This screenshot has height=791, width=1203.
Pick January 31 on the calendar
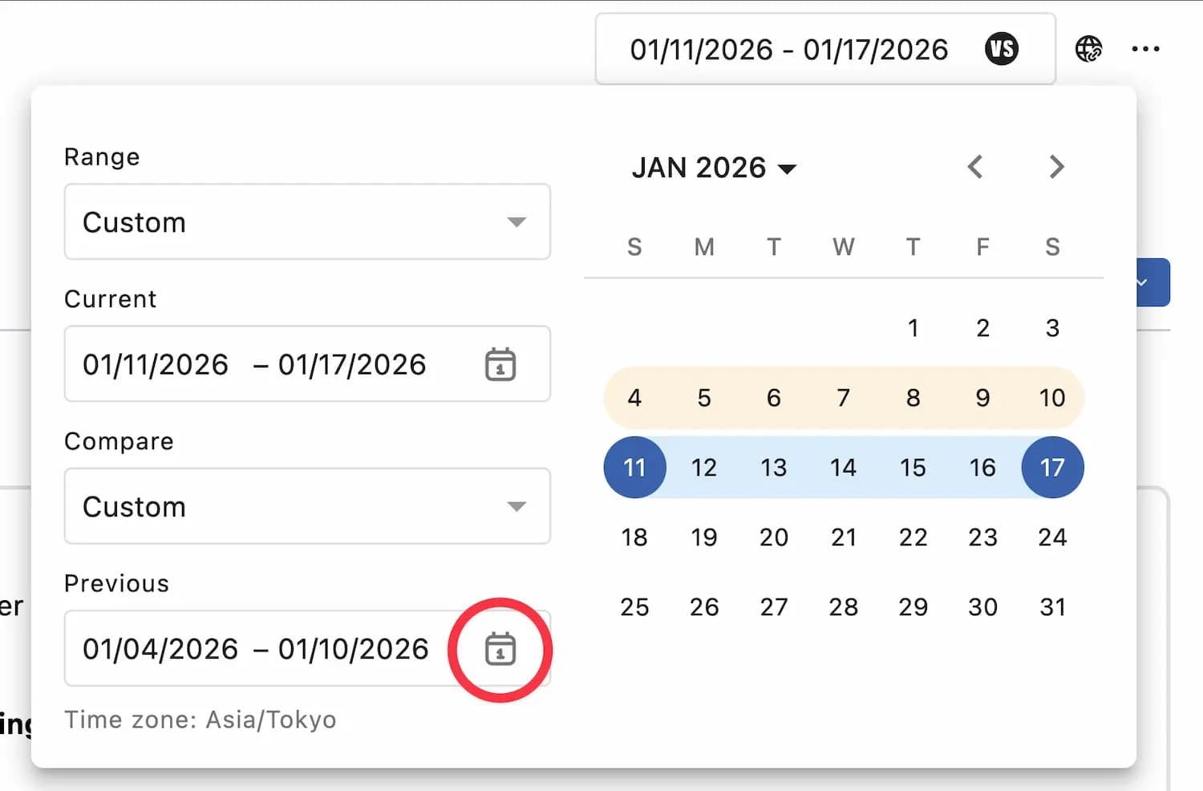(x=1052, y=607)
